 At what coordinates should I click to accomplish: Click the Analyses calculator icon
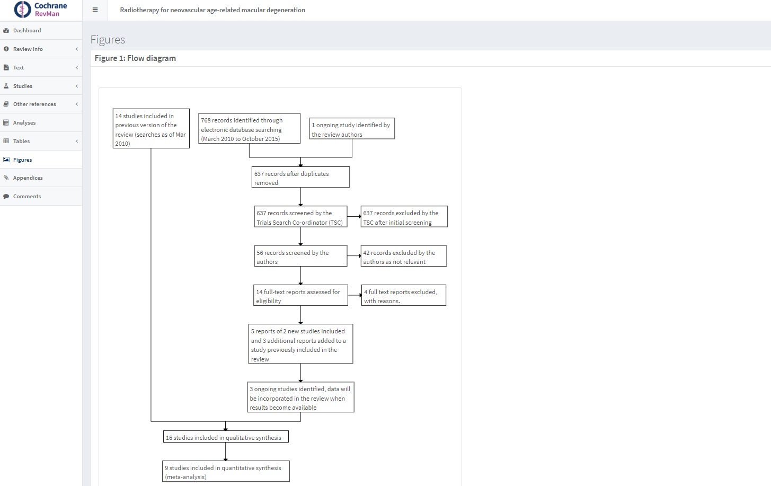[6, 122]
